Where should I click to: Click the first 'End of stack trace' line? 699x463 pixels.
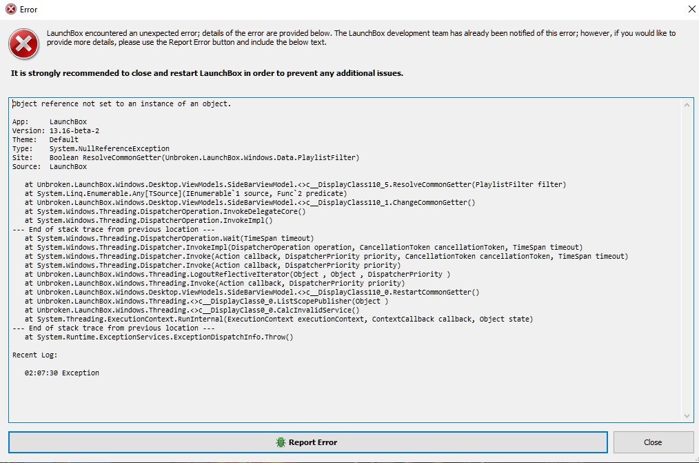pos(113,229)
